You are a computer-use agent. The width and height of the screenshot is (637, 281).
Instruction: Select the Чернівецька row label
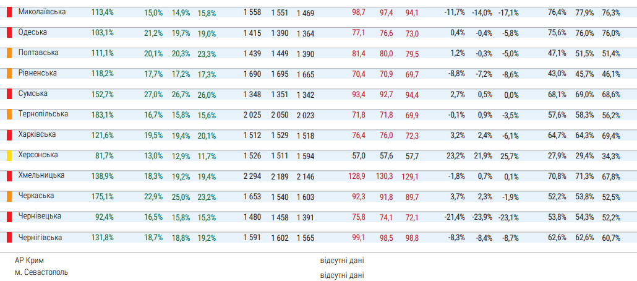click(40, 216)
